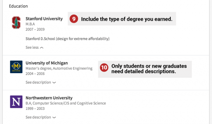Click the B.A, Computer Science/CIS degree text

click(66, 103)
